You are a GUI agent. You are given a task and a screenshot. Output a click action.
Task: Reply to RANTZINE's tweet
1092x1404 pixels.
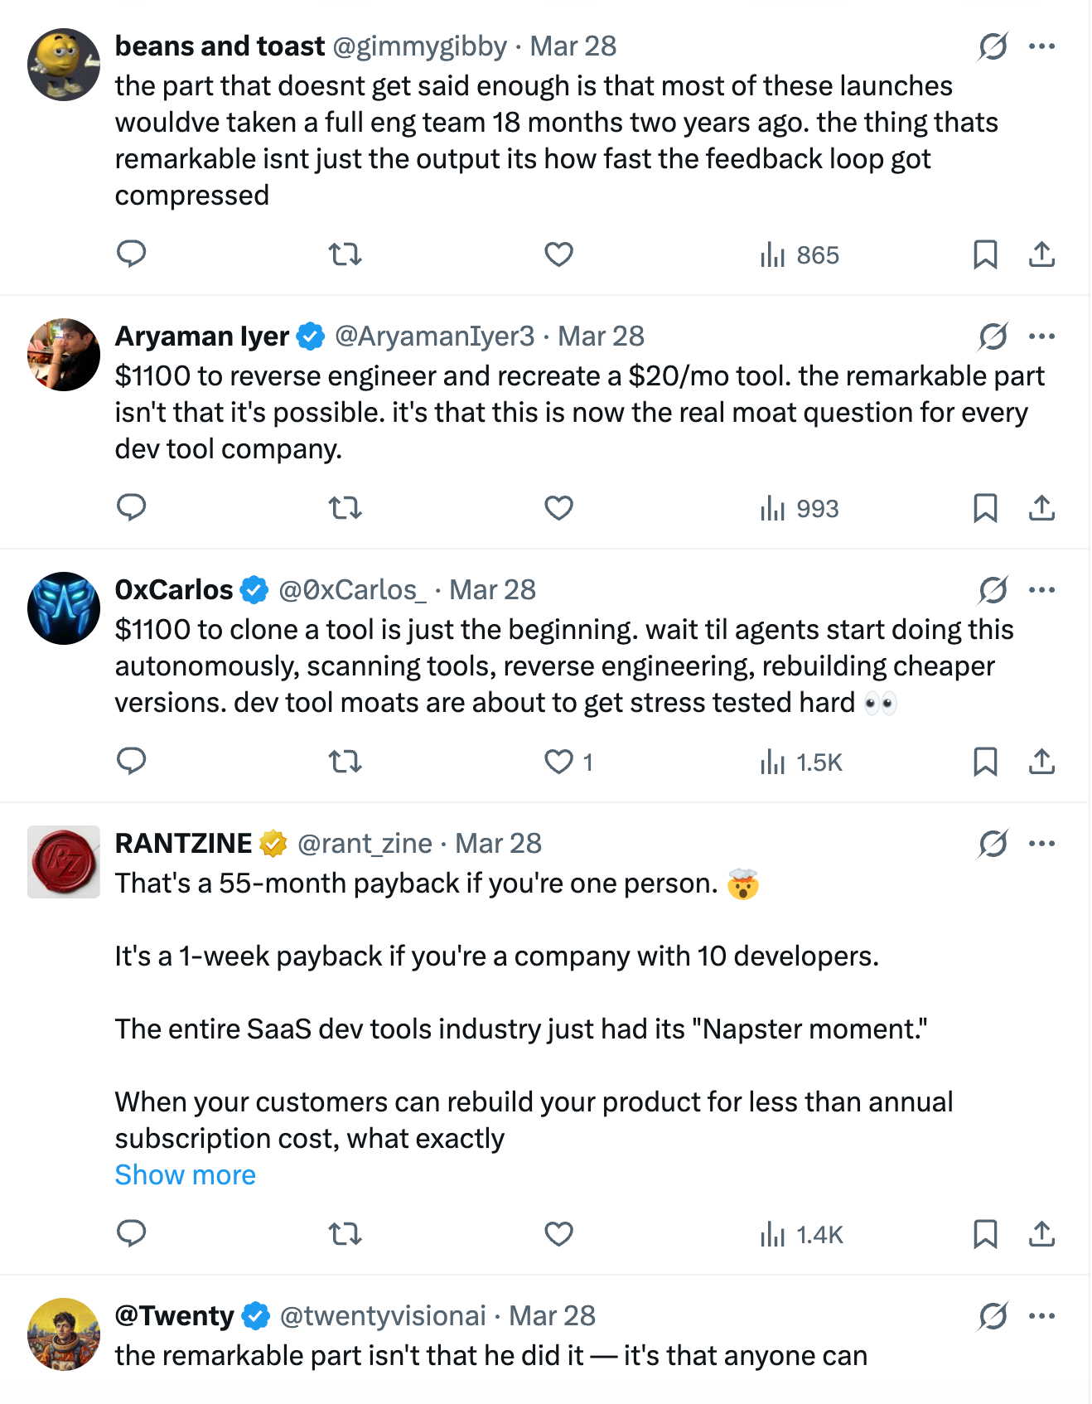point(131,1233)
